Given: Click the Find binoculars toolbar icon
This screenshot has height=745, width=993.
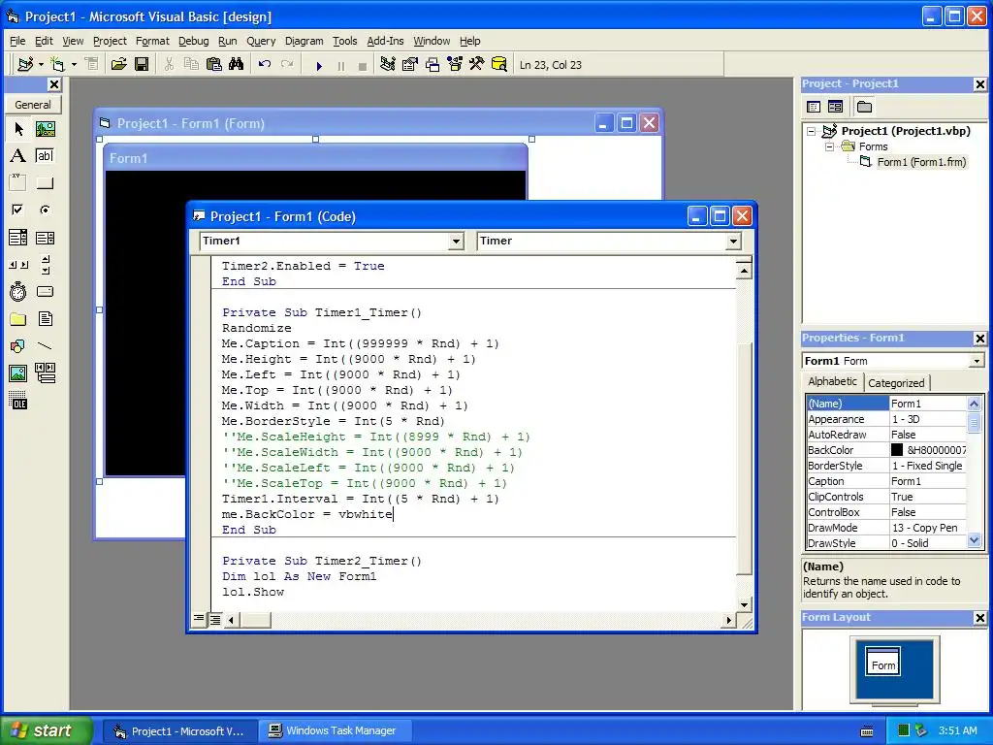Looking at the screenshot, I should pos(237,65).
